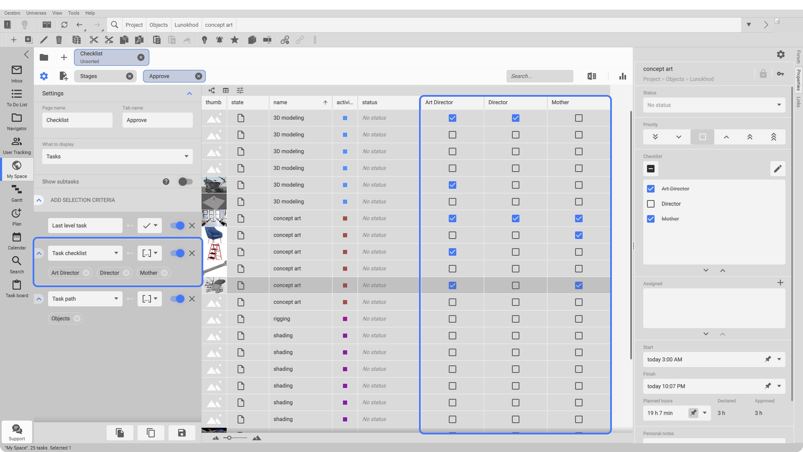Remove the Objects filter chip
The height and width of the screenshot is (452, 803).
pyautogui.click(x=77, y=318)
